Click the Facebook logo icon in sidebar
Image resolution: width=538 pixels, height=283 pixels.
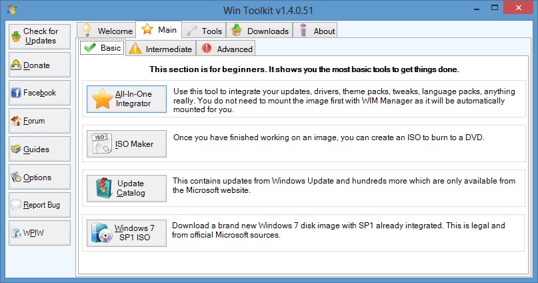click(17, 93)
